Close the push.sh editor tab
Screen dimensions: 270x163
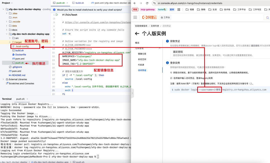(67, 3)
